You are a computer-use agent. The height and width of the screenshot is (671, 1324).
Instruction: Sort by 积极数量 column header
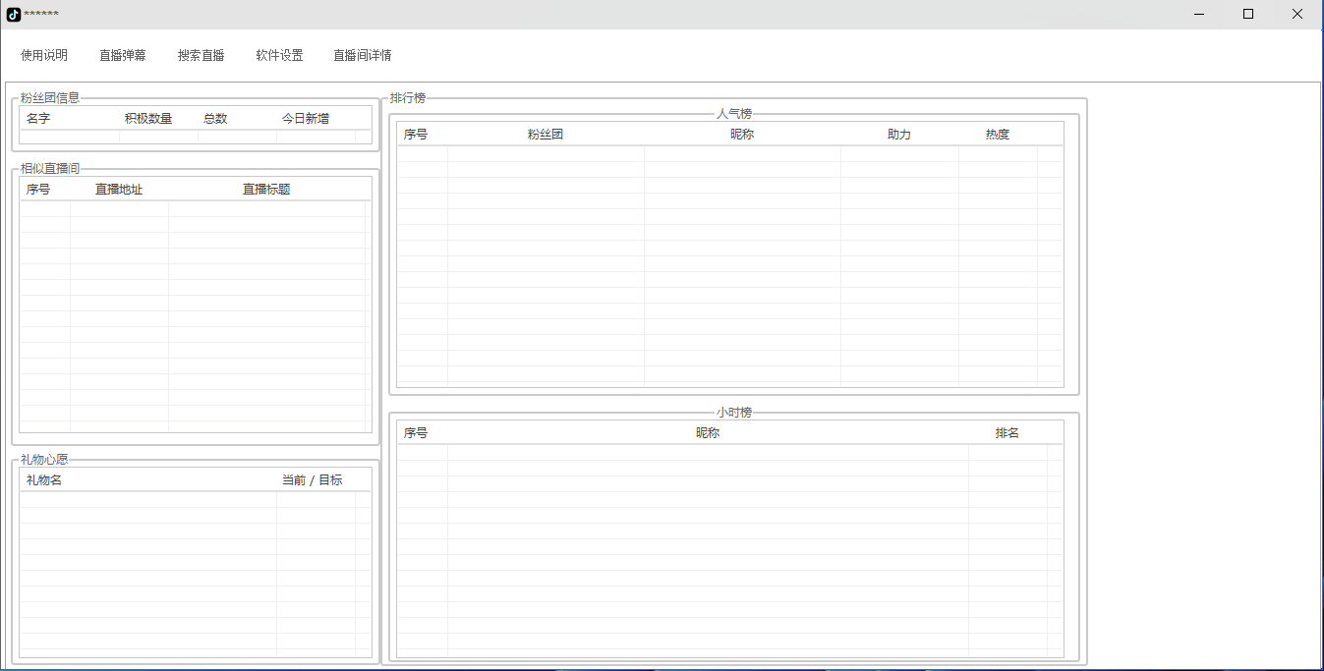coord(148,119)
